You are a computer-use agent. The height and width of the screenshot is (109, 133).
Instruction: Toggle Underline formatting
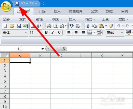(59, 32)
